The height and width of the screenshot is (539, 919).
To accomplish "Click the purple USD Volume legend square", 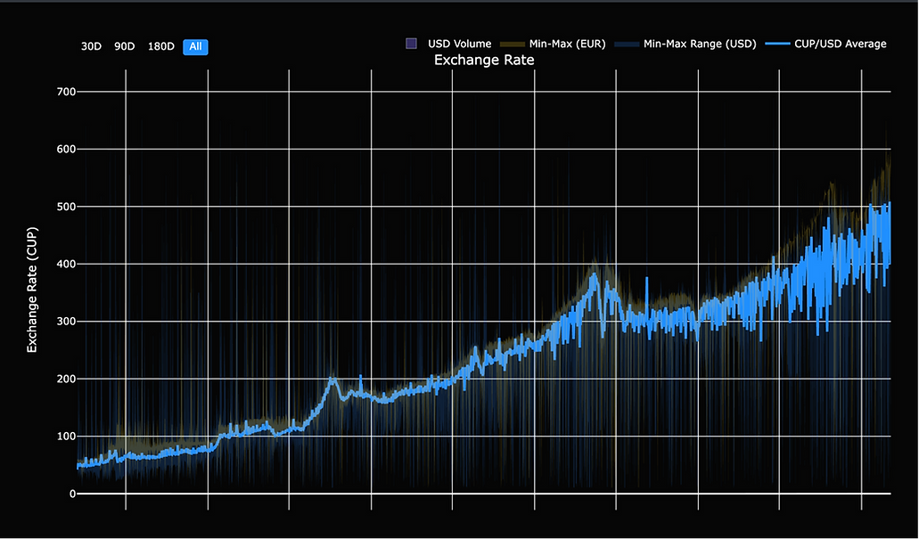I will pos(412,44).
